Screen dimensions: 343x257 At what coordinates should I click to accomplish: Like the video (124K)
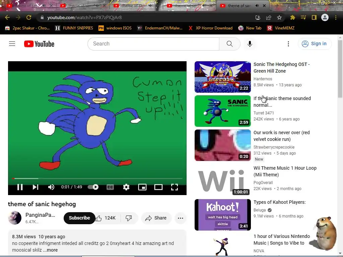(107, 218)
